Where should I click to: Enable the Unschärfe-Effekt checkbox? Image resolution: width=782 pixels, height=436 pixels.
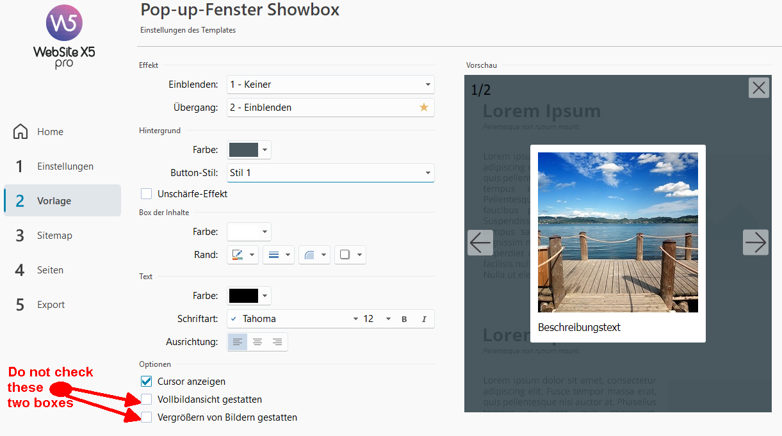click(147, 193)
